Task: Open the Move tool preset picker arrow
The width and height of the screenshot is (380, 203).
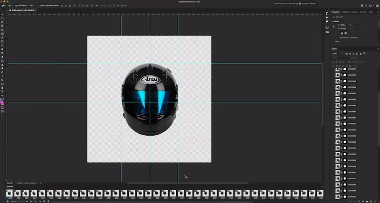Action: click(x=13, y=6)
